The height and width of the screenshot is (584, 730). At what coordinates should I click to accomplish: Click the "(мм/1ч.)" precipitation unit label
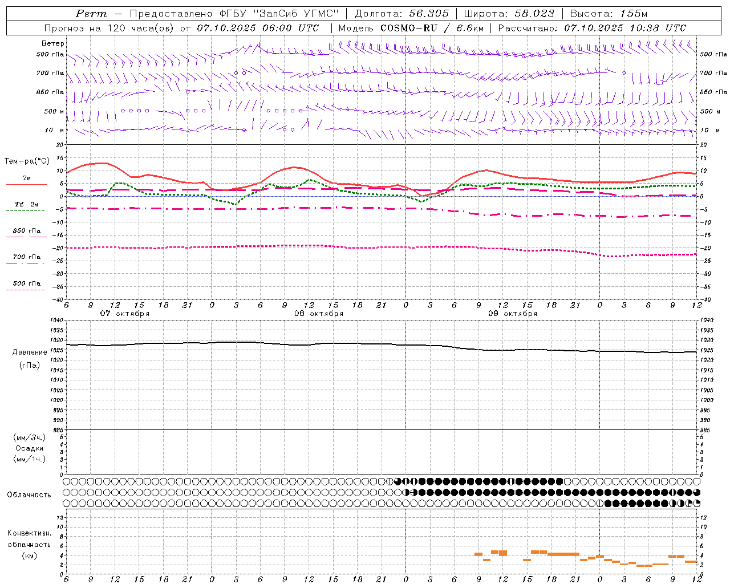coord(30,459)
